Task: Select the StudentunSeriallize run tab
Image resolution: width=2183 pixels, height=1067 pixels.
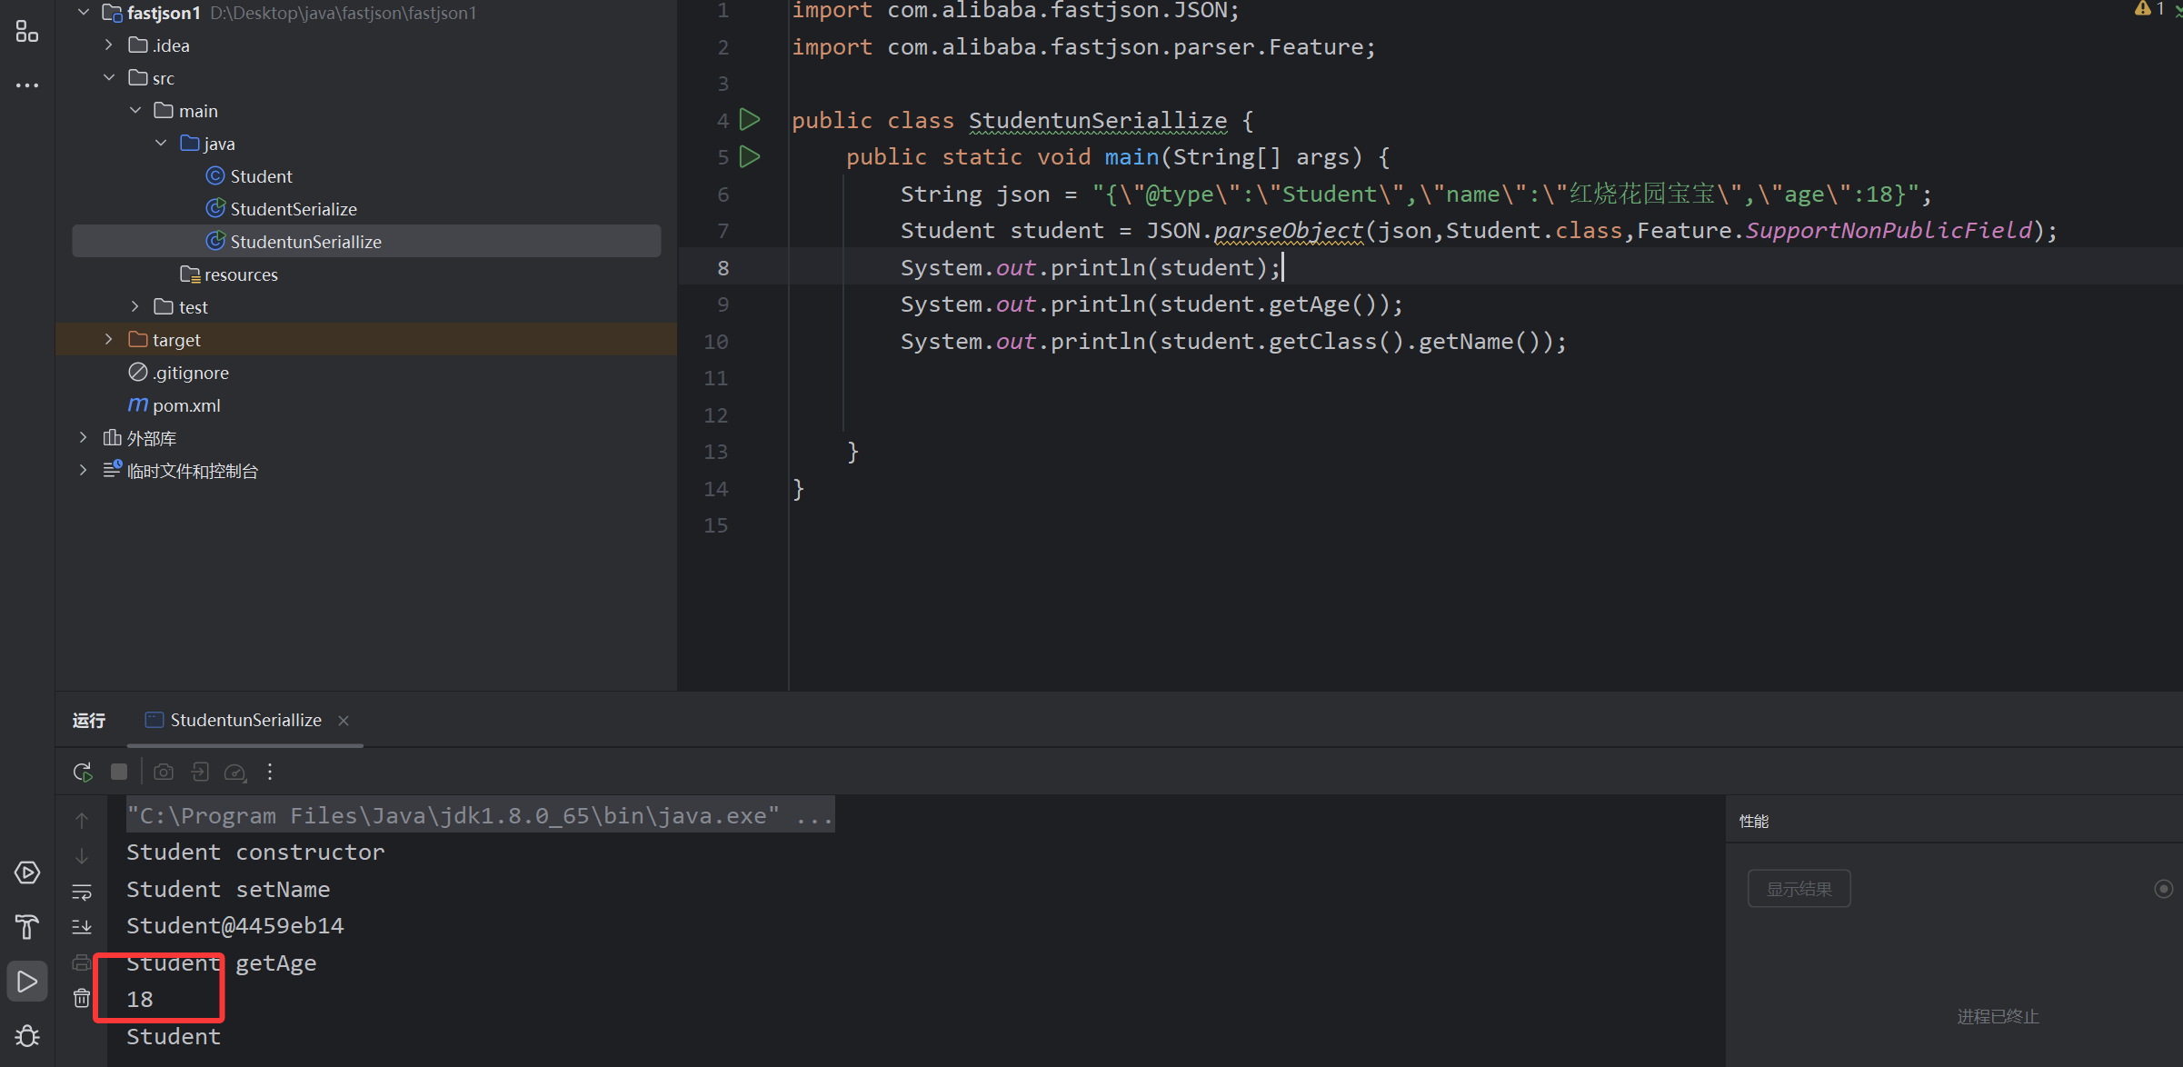Action: pos(245,720)
